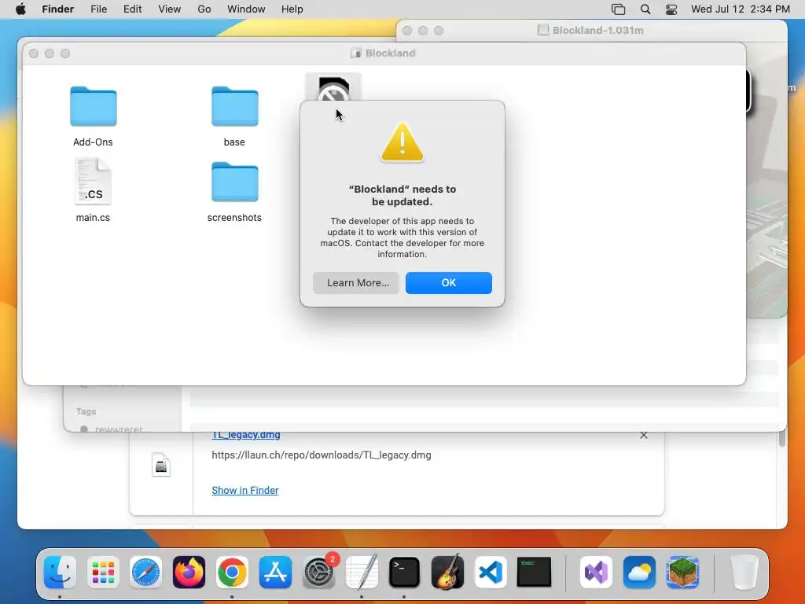Open Firefox from the Dock
Viewport: 805px width, 604px height.
coord(189,572)
